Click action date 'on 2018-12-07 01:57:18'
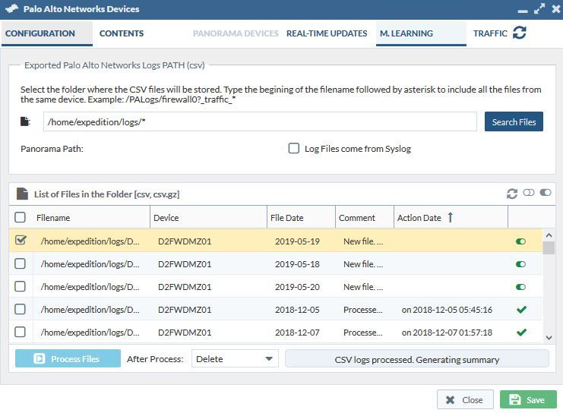 pos(447,333)
